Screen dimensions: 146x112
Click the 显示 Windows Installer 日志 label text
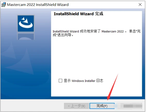(83, 81)
